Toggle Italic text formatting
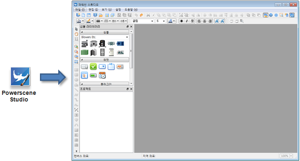Image resolution: width=300 pixels, height=161 pixels. click(x=187, y=21)
